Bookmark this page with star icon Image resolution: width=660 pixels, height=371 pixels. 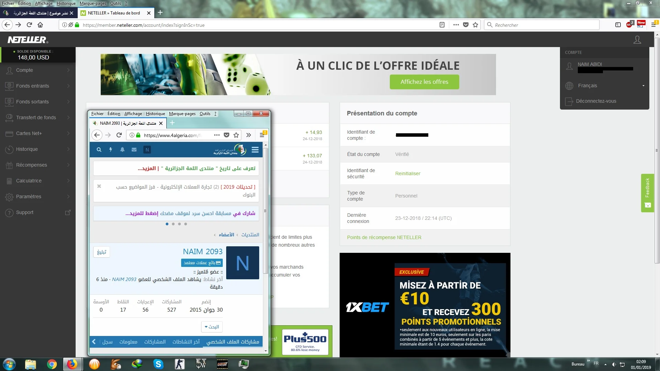[x=475, y=25]
